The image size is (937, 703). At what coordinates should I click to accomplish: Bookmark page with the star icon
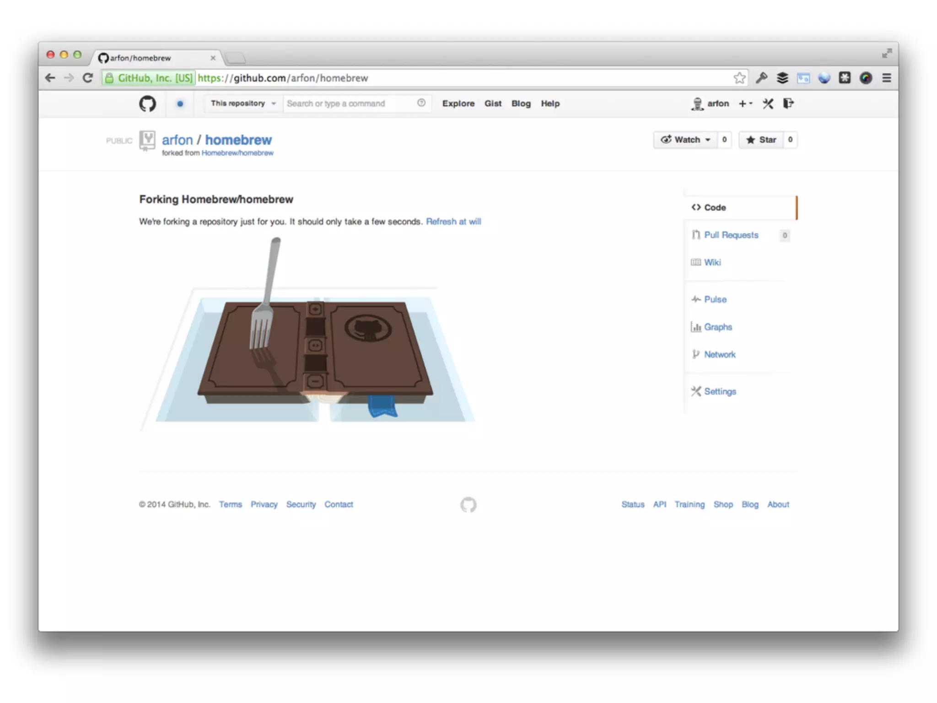pyautogui.click(x=739, y=78)
